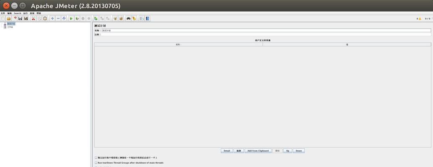Open the 运行 menu
The image size is (433, 167).
point(26,13)
